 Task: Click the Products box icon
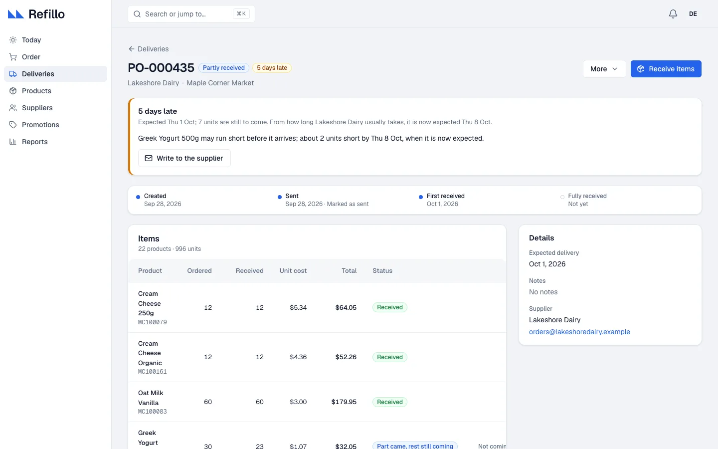coord(13,91)
